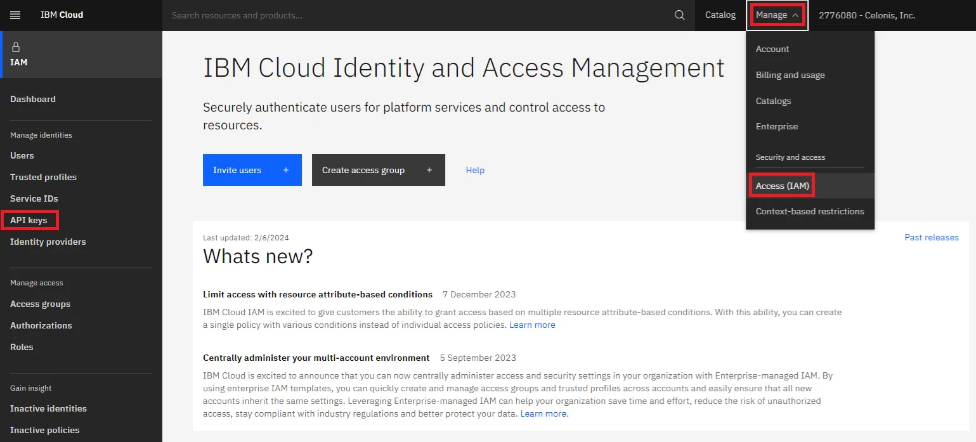The width and height of the screenshot is (976, 442).
Task: Open Inactive policies in the sidebar
Action: click(45, 430)
